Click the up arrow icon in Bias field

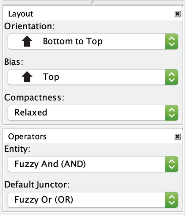click(27, 77)
